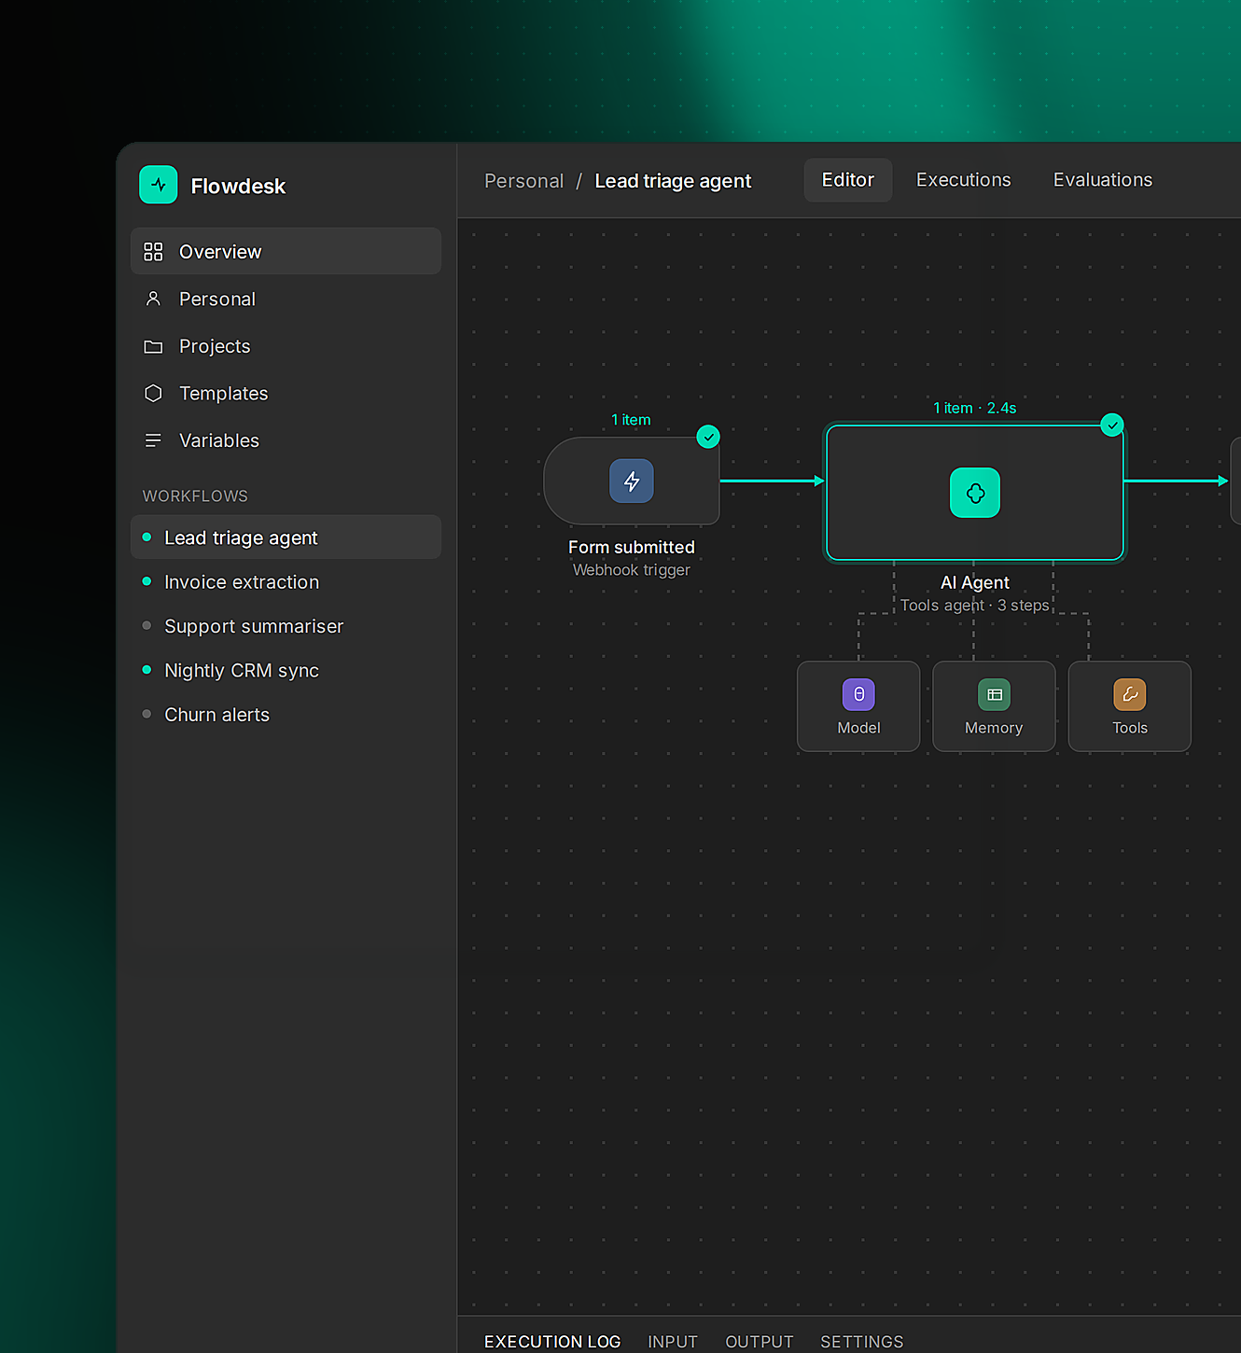Click the 1 item label above trigger node

[631, 420]
